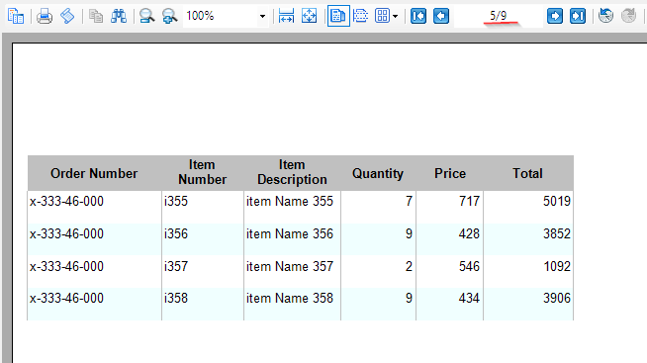
Task: Click order number in the i358 row
Action: [x=95, y=304]
